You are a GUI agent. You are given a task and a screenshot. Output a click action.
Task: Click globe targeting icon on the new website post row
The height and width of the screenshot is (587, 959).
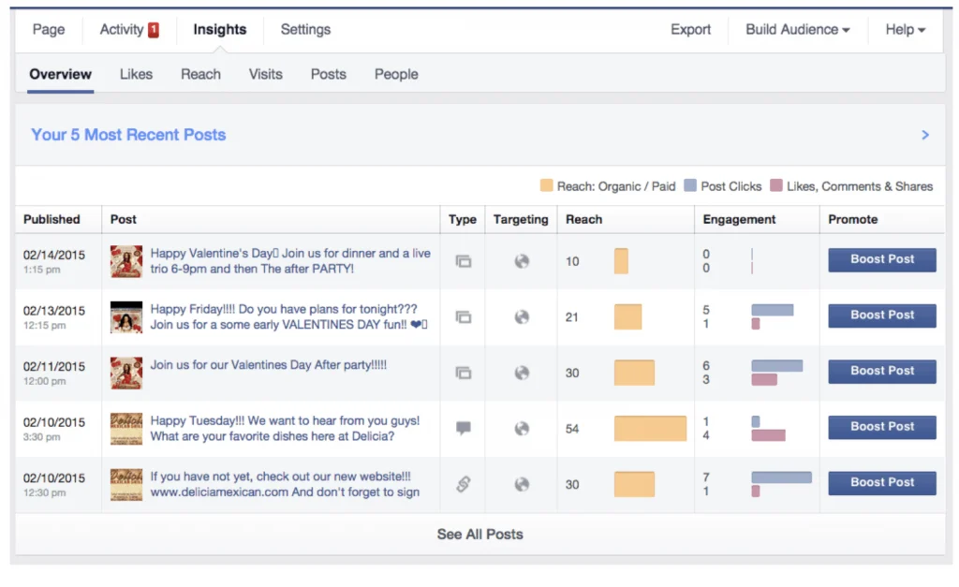click(522, 484)
